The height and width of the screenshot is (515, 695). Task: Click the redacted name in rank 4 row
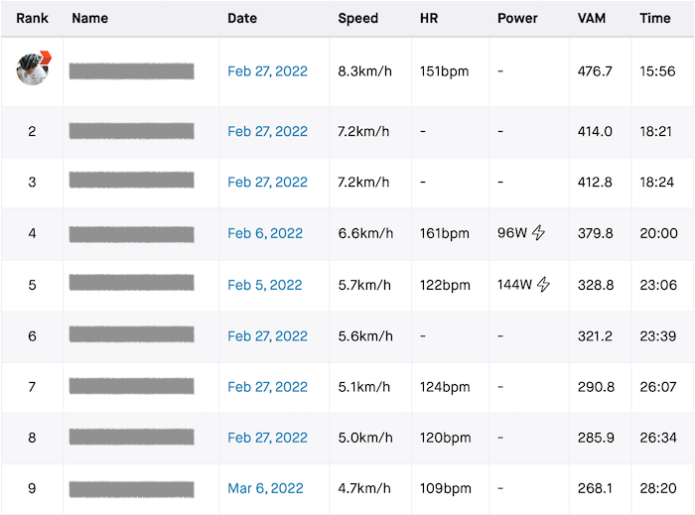pos(131,234)
